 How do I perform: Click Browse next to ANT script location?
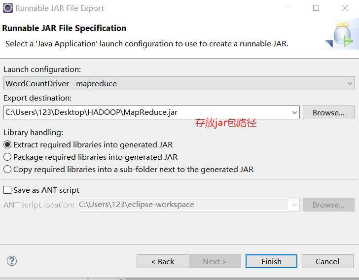(x=328, y=205)
